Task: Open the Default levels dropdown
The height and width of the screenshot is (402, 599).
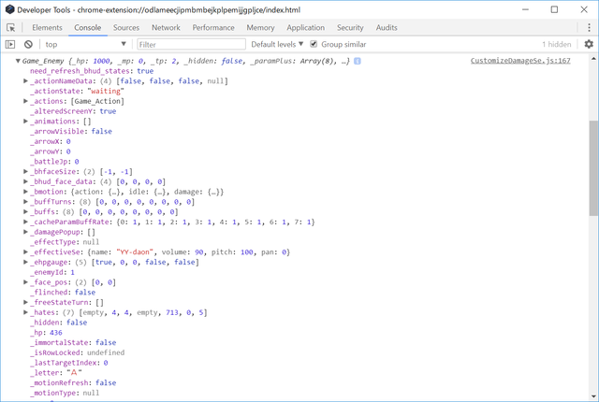Action: [x=277, y=44]
